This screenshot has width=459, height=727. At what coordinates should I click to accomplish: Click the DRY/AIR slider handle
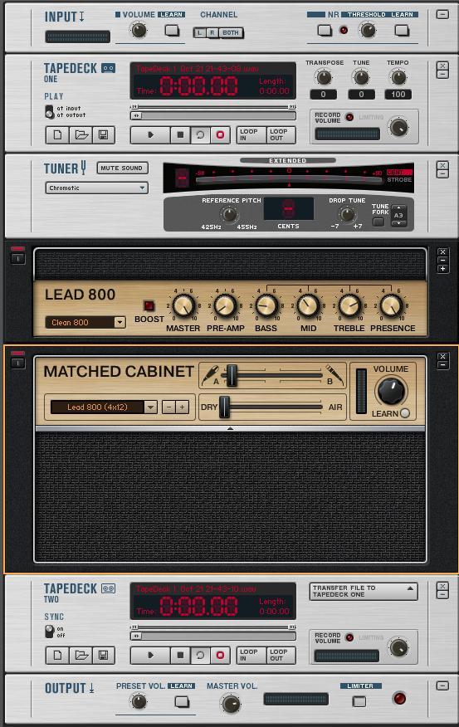(x=224, y=407)
